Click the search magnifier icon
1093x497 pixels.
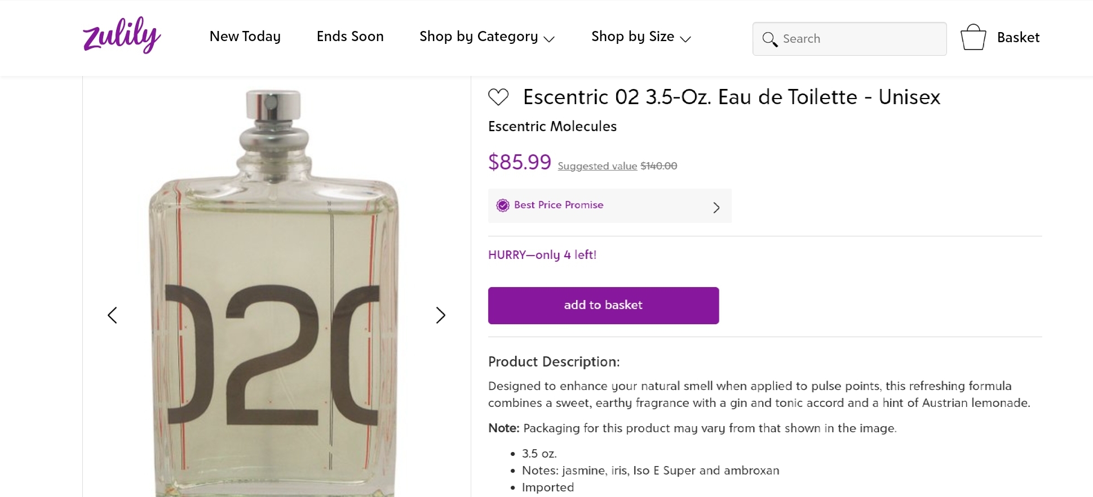pos(769,39)
